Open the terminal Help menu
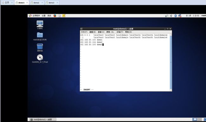Viewport: 206px width, 122px height. click(x=128, y=32)
